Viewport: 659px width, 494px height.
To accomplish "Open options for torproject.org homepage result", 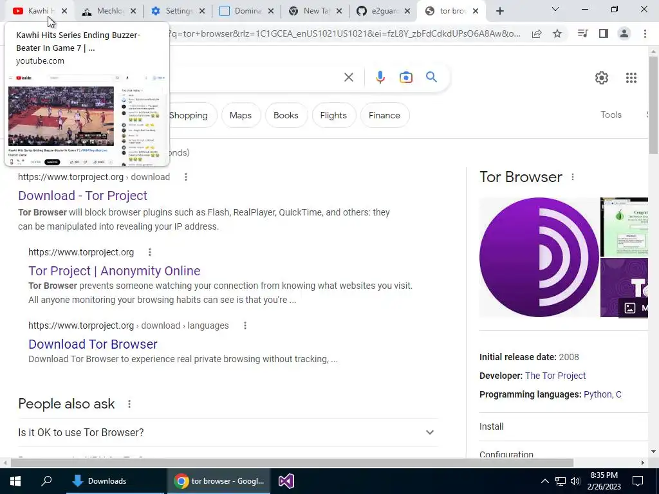I will [x=149, y=252].
